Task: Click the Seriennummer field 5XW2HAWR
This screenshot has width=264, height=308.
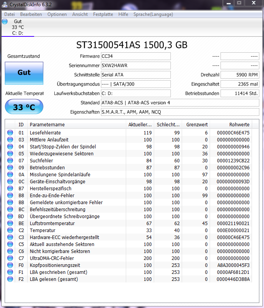Action: pyautogui.click(x=135, y=65)
